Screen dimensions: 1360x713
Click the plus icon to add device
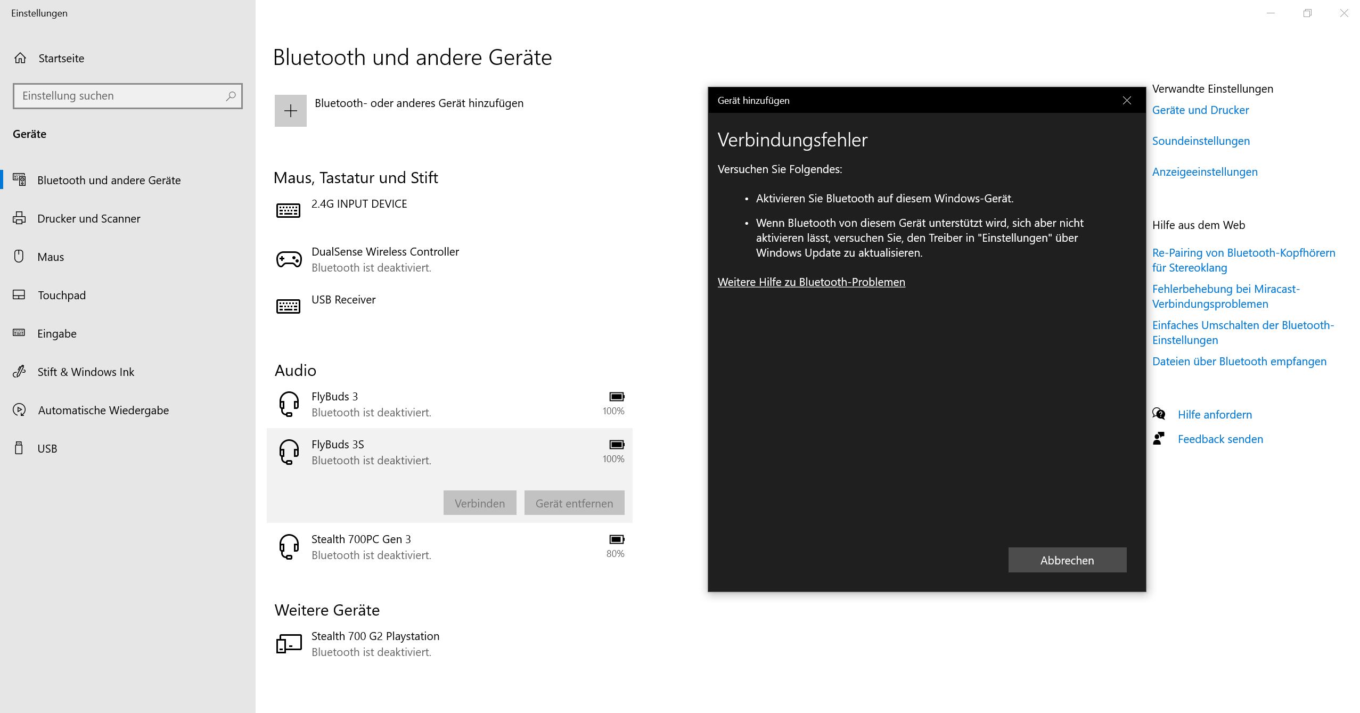290,111
